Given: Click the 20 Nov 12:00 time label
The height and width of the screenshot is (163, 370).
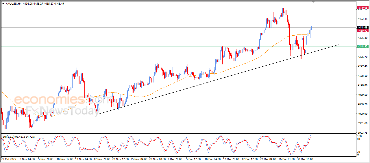Looking at the screenshot, I should [x=120, y=159].
